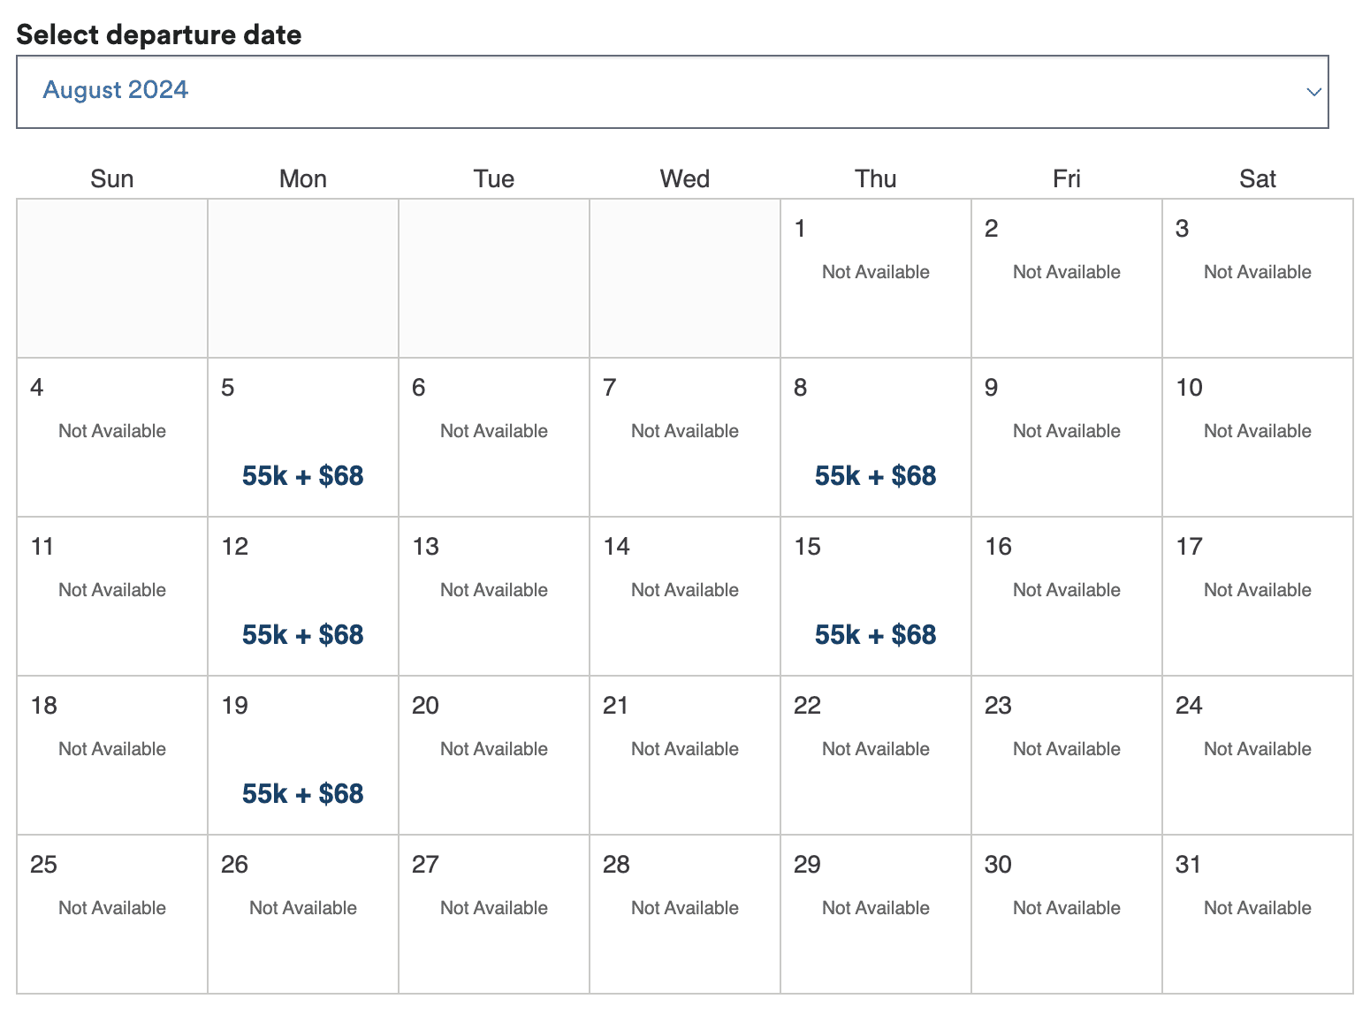Open the August 2024 month dropdown
1370x1014 pixels.
click(672, 92)
